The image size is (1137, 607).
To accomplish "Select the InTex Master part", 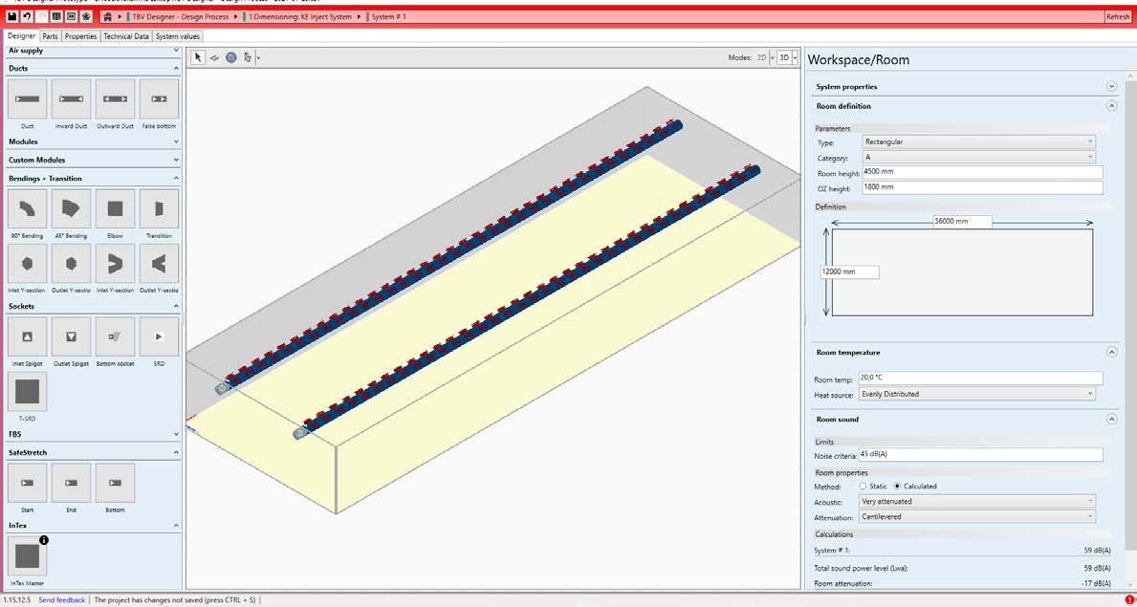I will [x=28, y=556].
